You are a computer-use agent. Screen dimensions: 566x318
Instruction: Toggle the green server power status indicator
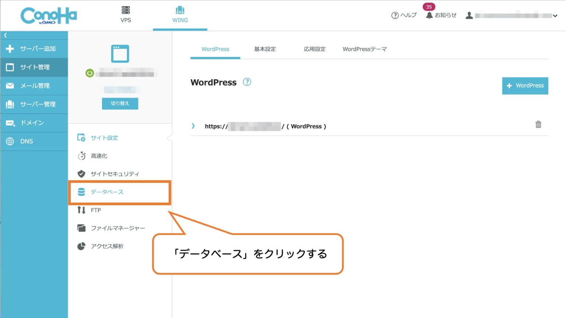click(x=90, y=73)
